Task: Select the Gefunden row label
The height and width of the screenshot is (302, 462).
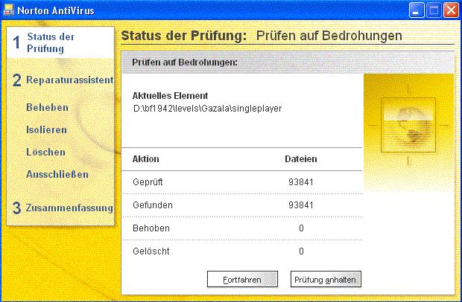Action: (152, 205)
